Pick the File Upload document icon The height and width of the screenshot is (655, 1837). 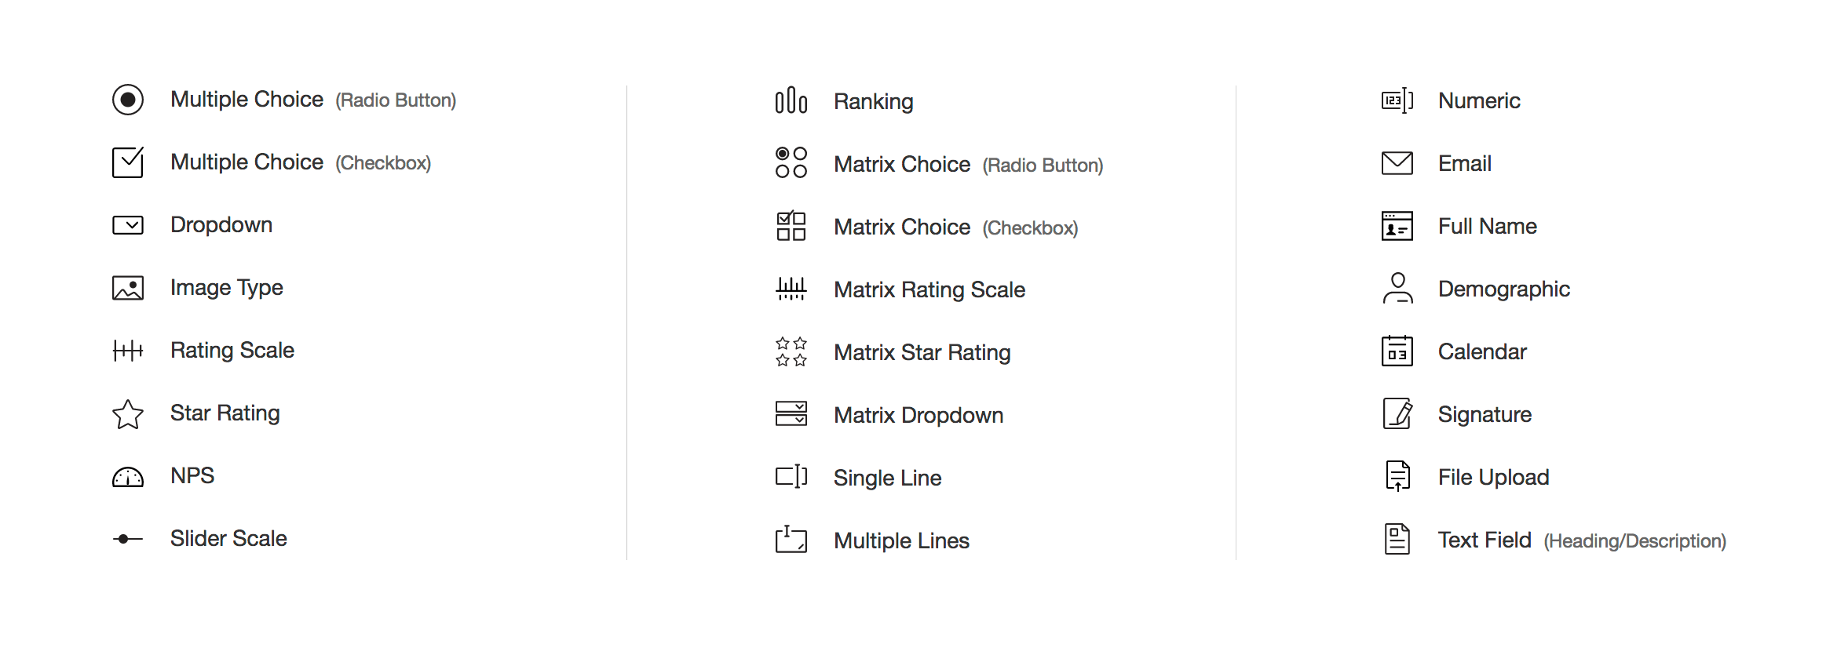pyautogui.click(x=1397, y=476)
